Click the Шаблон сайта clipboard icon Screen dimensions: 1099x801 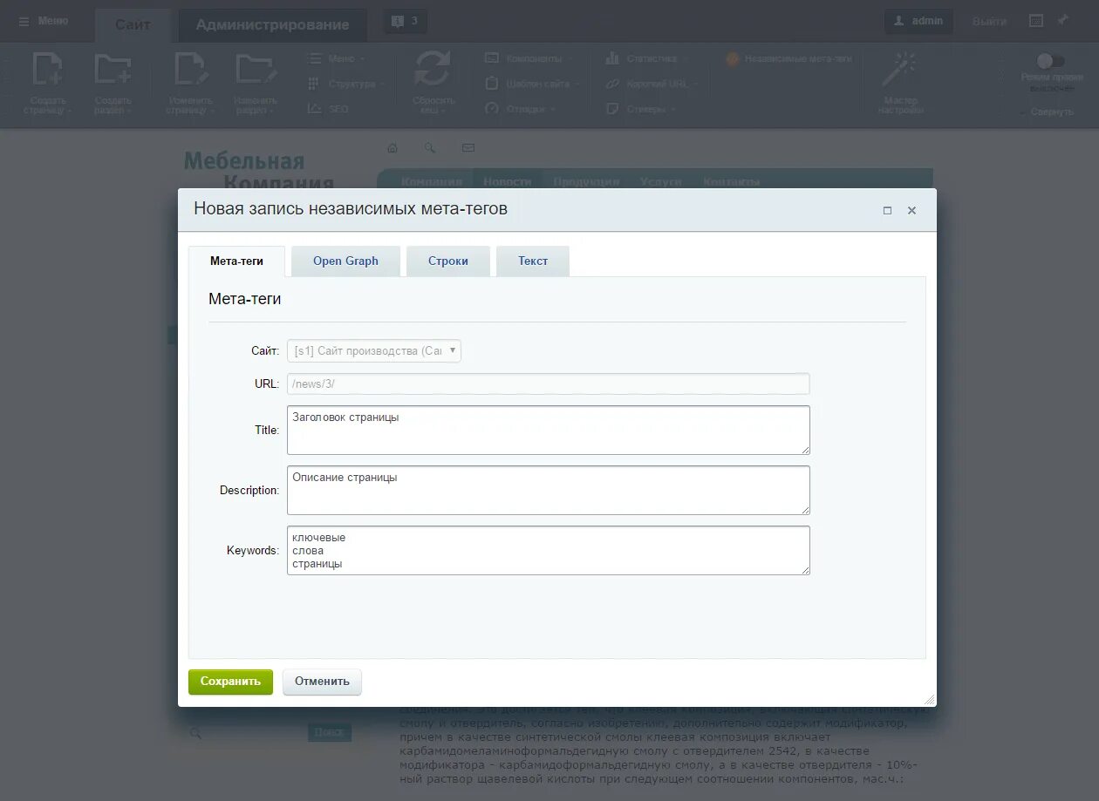[492, 84]
